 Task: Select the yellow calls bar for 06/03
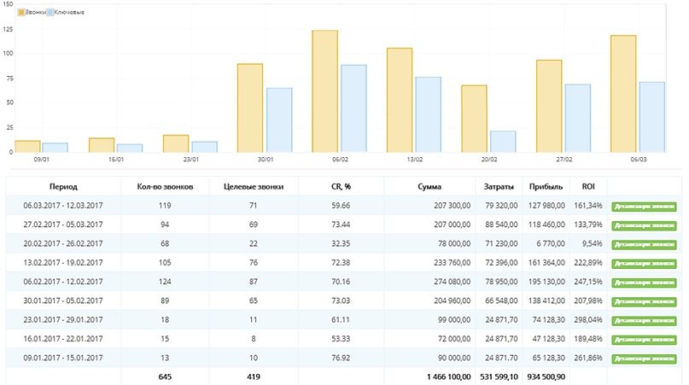(x=623, y=94)
